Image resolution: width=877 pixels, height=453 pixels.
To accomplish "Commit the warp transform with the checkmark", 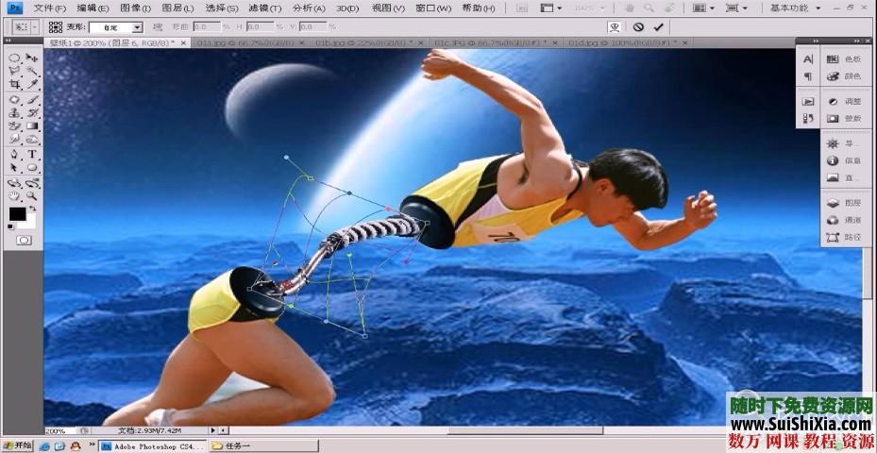I will click(x=658, y=27).
